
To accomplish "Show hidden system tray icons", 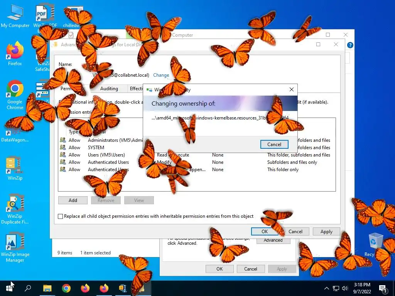I will point(326,288).
